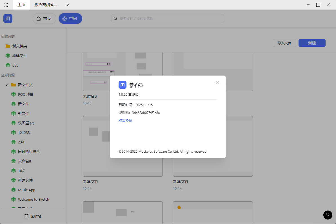Click the 取消授权 link

click(x=125, y=120)
